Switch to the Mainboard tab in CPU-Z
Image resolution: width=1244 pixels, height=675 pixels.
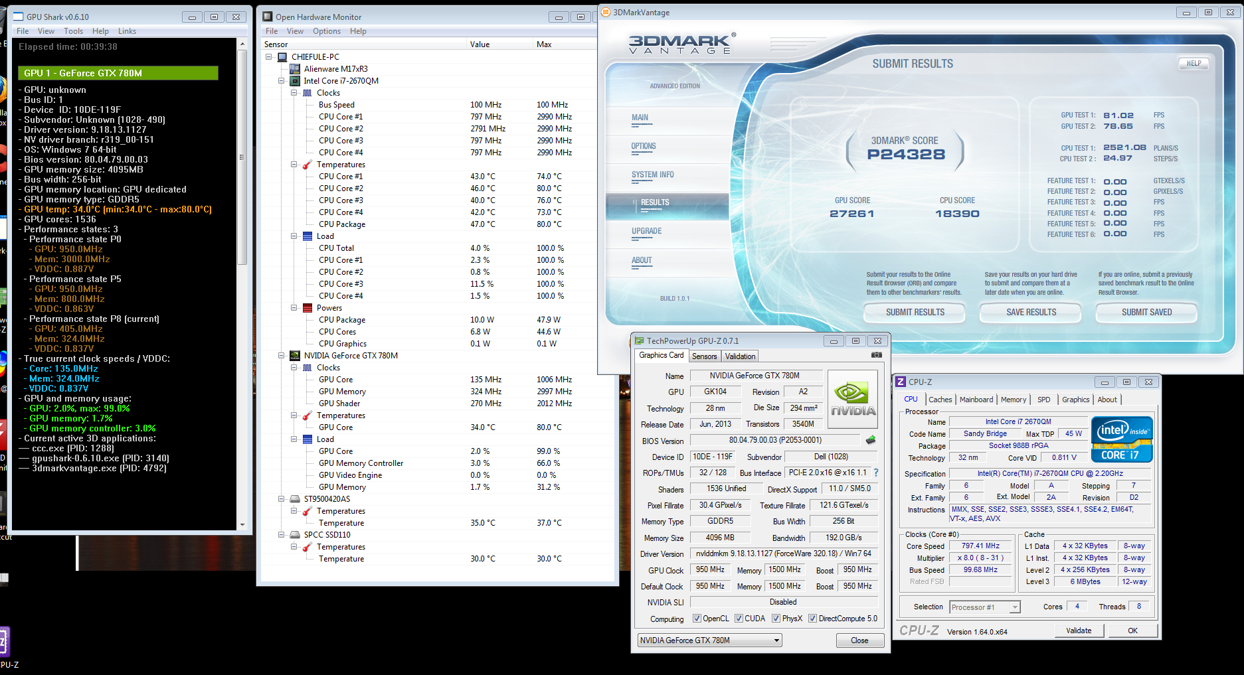pyautogui.click(x=976, y=400)
